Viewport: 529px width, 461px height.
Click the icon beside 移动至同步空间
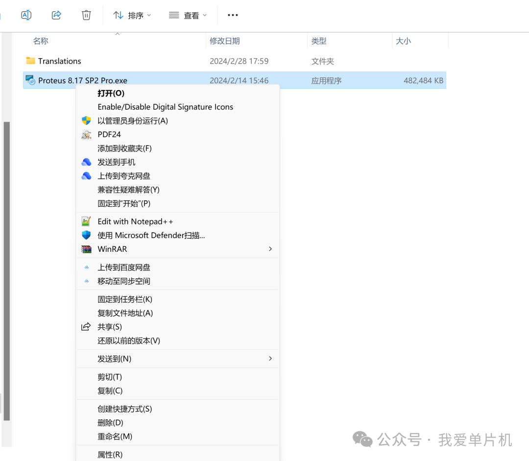pyautogui.click(x=87, y=281)
